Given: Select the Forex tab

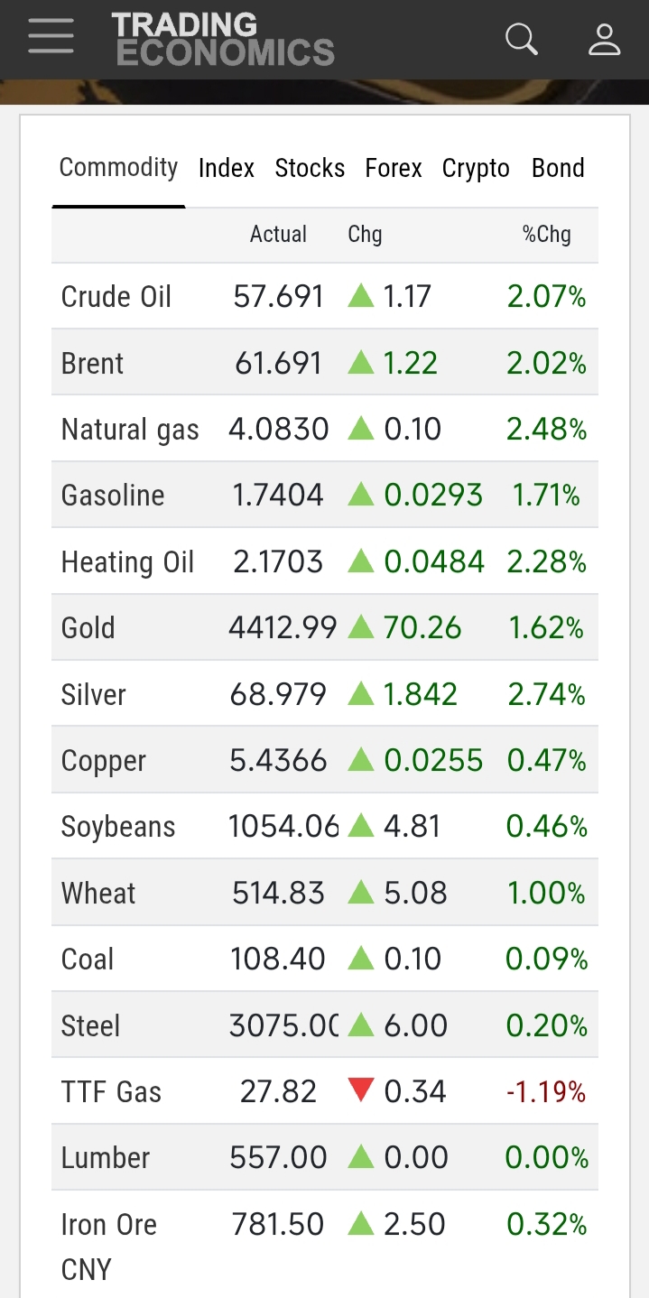Looking at the screenshot, I should (394, 169).
